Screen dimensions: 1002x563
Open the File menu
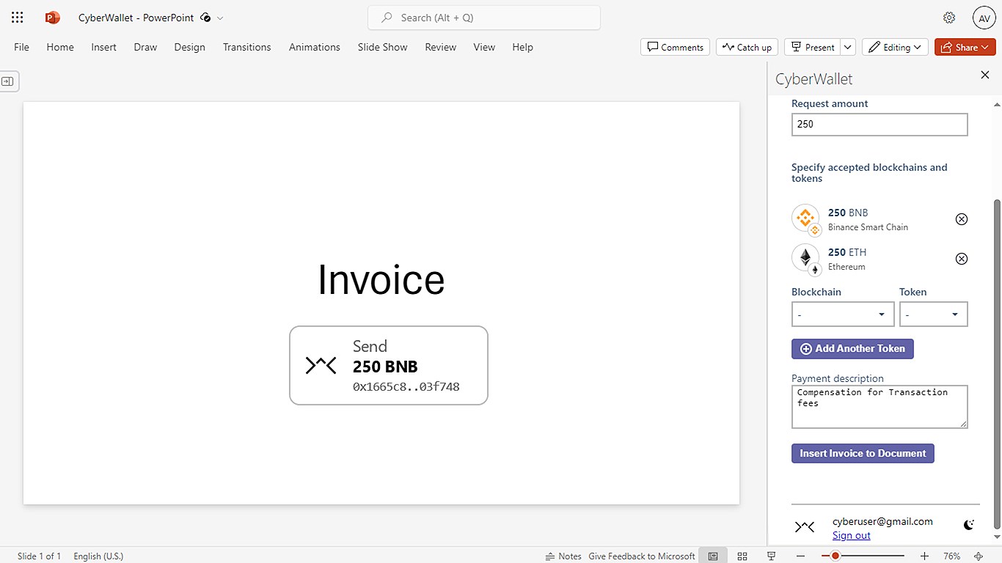tap(22, 47)
